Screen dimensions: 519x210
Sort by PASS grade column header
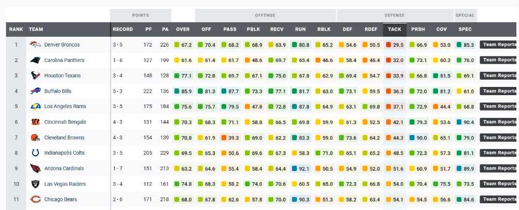[230, 29]
